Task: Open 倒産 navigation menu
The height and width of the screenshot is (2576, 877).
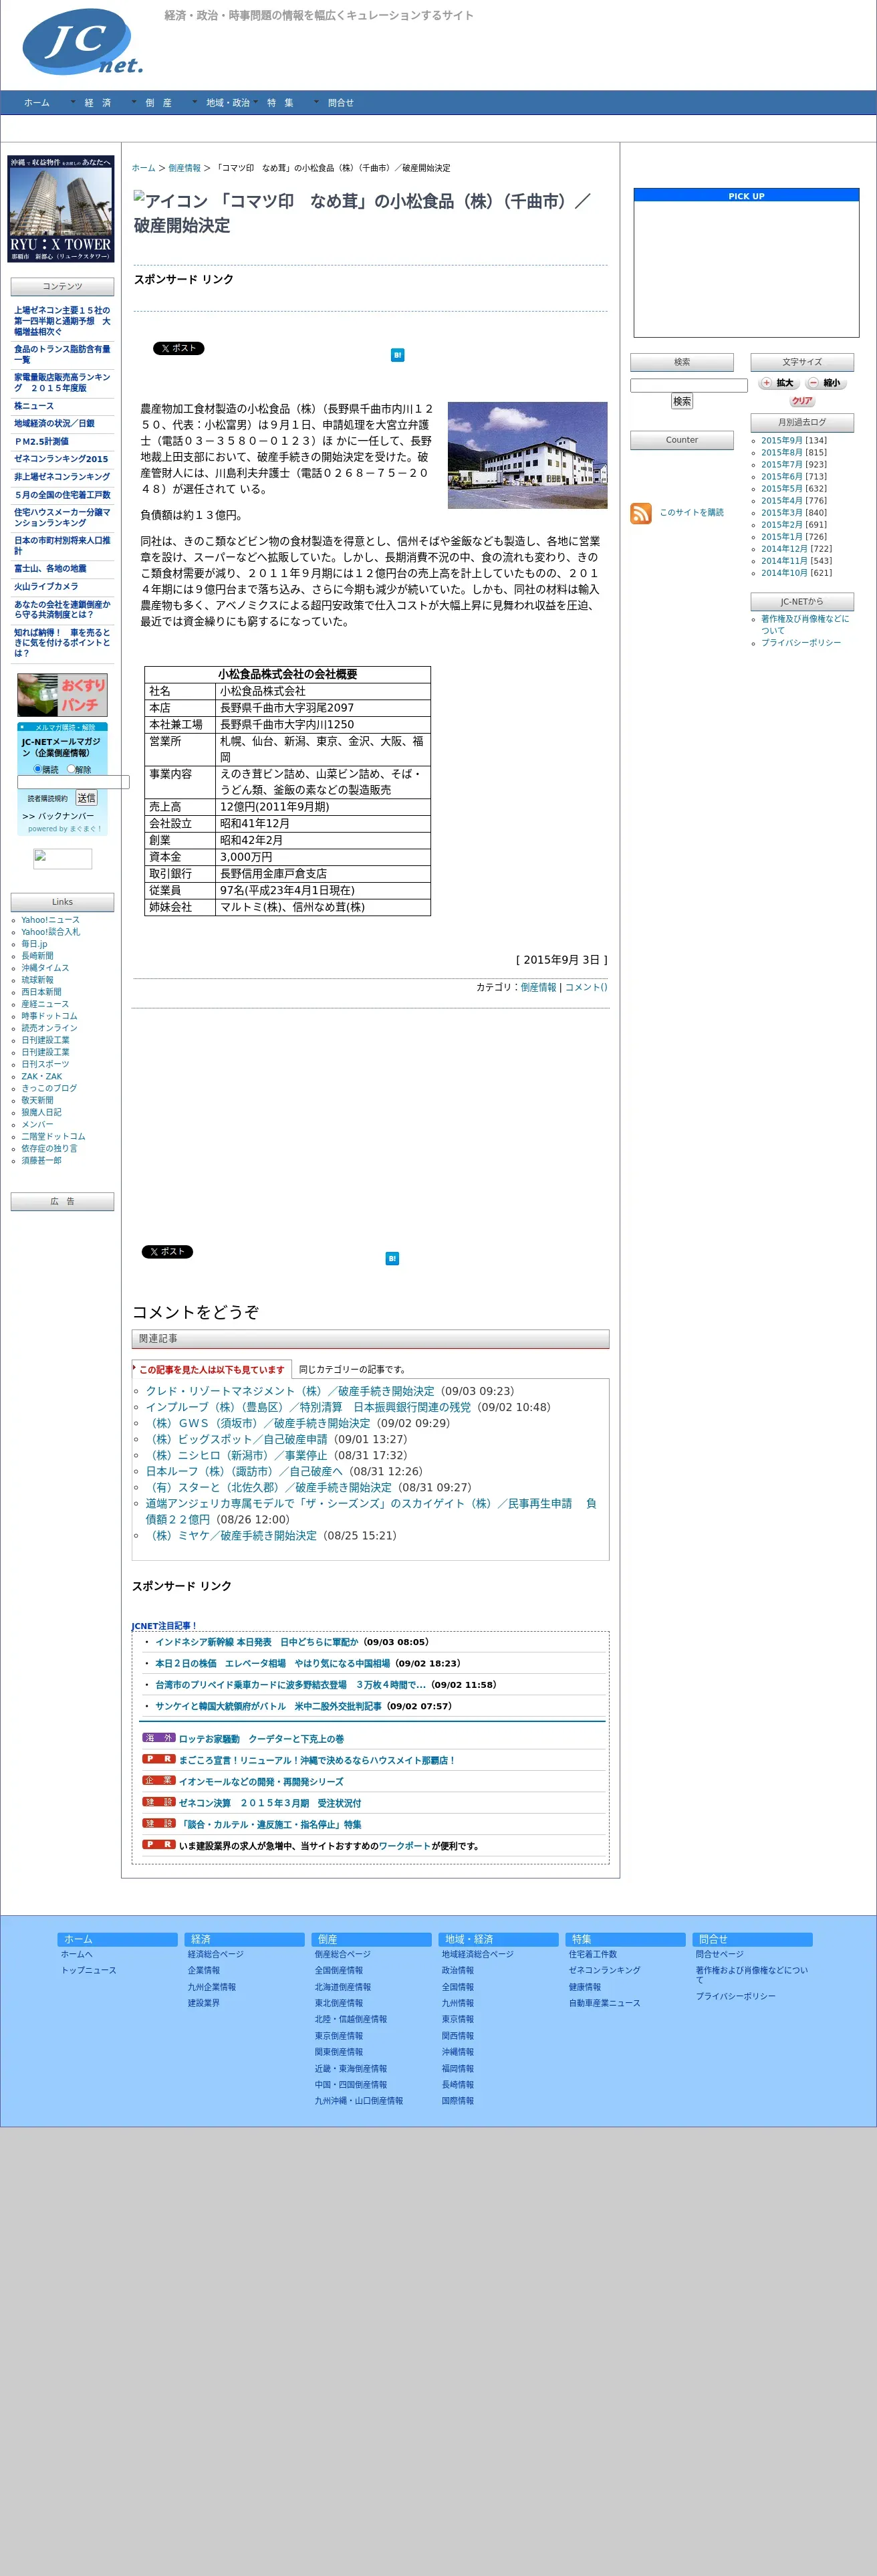Action: [x=158, y=103]
